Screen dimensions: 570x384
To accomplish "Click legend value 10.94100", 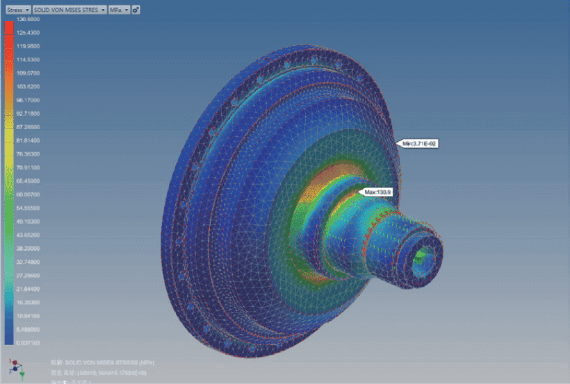I will coord(28,316).
